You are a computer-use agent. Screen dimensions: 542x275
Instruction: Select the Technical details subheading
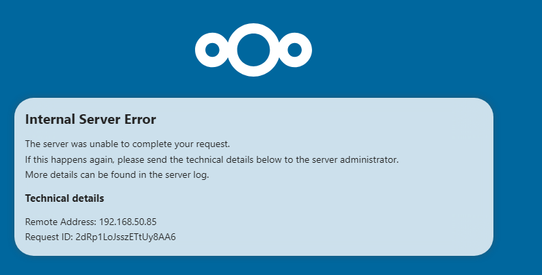tap(64, 198)
